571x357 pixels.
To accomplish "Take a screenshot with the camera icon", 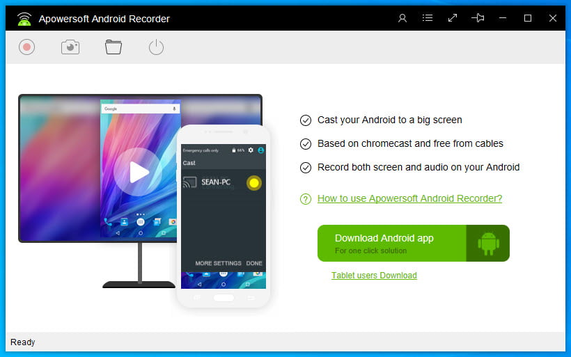I will pos(70,47).
